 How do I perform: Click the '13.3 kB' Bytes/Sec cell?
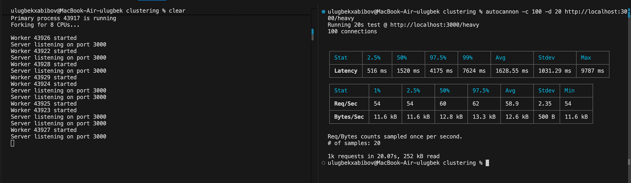pos(484,117)
